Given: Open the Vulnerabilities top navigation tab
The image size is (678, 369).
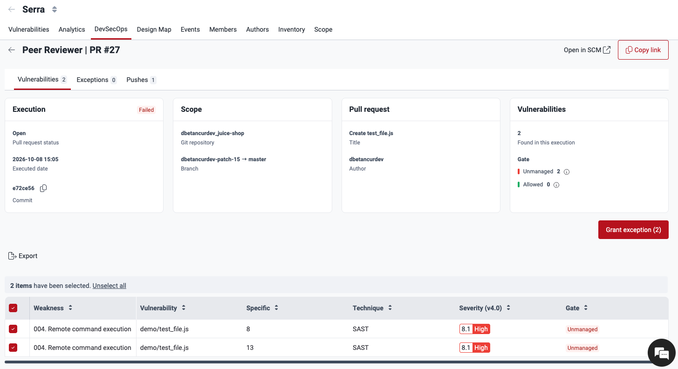Looking at the screenshot, I should click(x=29, y=29).
